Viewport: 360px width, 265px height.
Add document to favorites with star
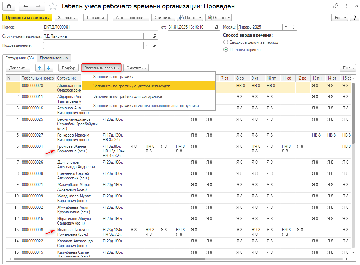[x=53, y=6]
